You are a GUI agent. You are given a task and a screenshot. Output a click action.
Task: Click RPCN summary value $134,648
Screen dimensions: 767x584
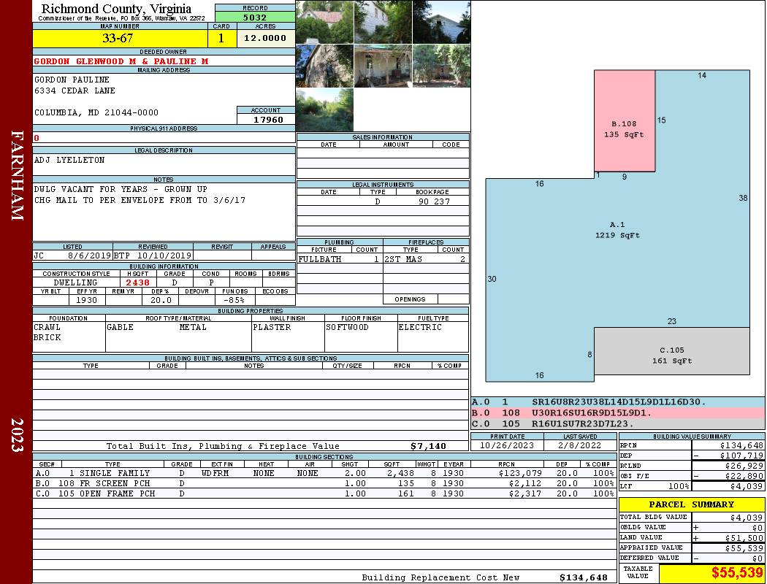(741, 445)
